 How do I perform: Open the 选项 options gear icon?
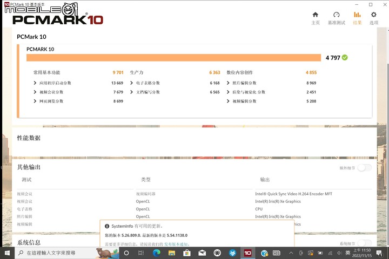[x=374, y=15]
